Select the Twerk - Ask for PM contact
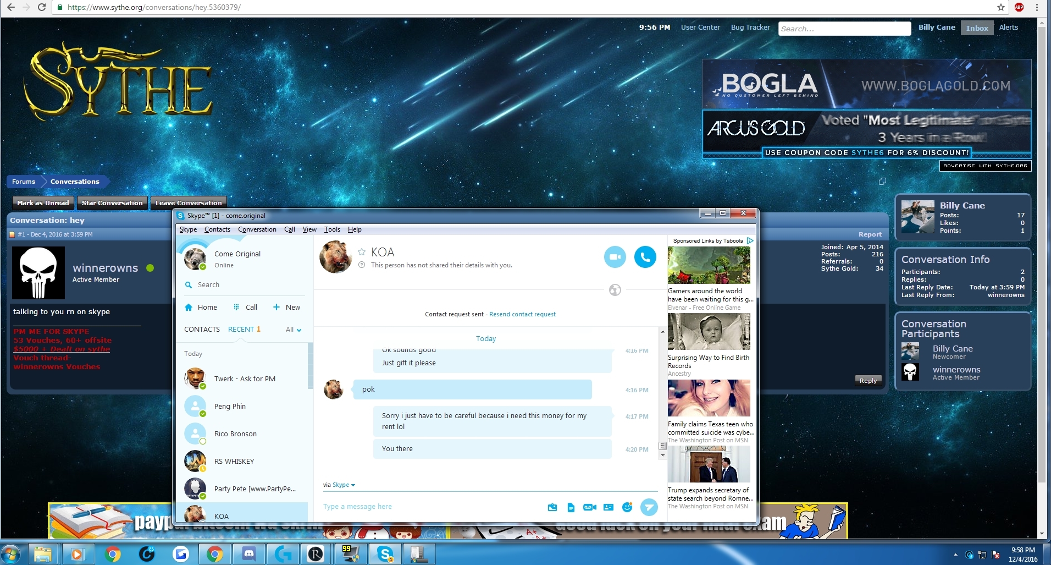This screenshot has height=565, width=1051. pyautogui.click(x=242, y=379)
